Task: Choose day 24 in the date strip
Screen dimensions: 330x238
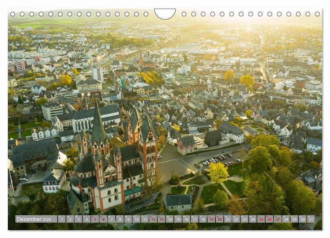Action: coord(252,219)
